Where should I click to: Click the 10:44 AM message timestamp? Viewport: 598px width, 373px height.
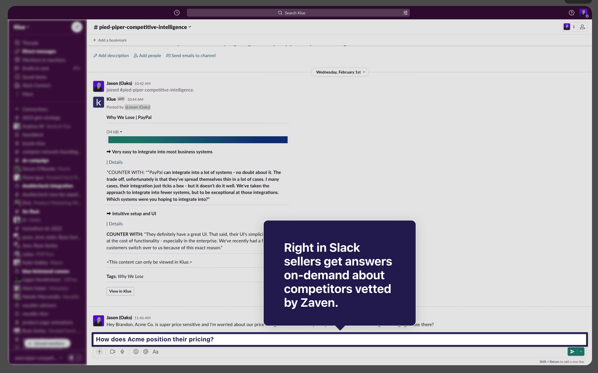click(135, 99)
